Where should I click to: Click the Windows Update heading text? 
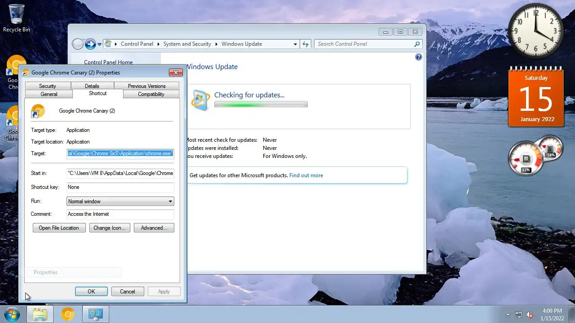(x=212, y=67)
